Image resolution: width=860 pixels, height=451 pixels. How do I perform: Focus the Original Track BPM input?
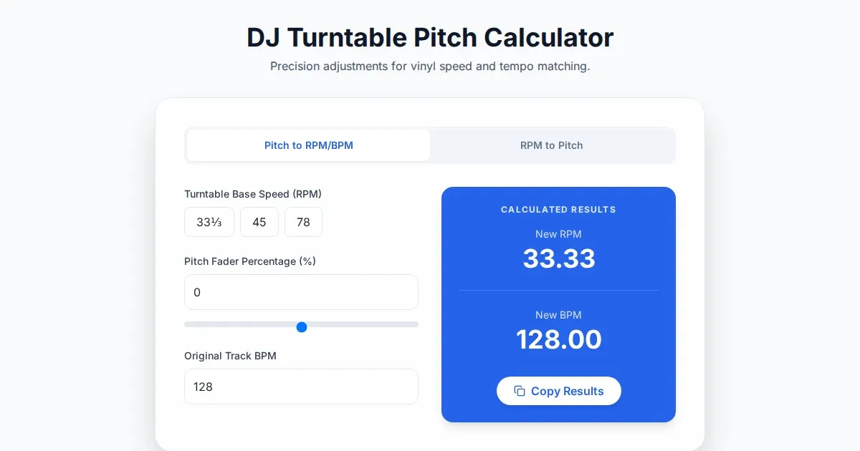pyautogui.click(x=301, y=387)
